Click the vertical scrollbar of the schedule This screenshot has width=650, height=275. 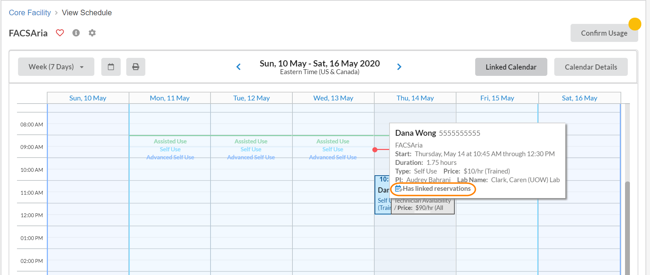627,225
